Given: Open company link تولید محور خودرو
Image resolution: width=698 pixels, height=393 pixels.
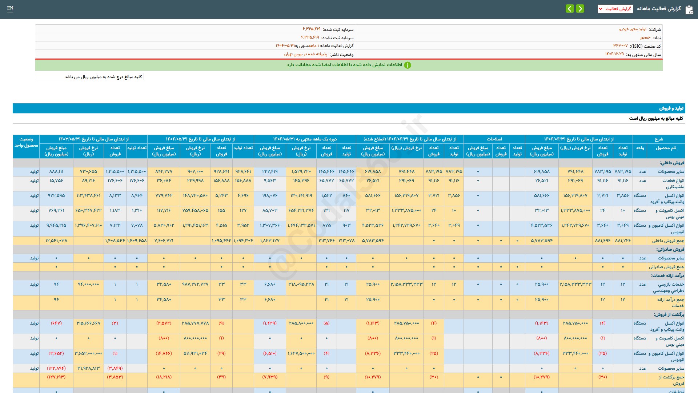Looking at the screenshot, I should click(x=633, y=29).
